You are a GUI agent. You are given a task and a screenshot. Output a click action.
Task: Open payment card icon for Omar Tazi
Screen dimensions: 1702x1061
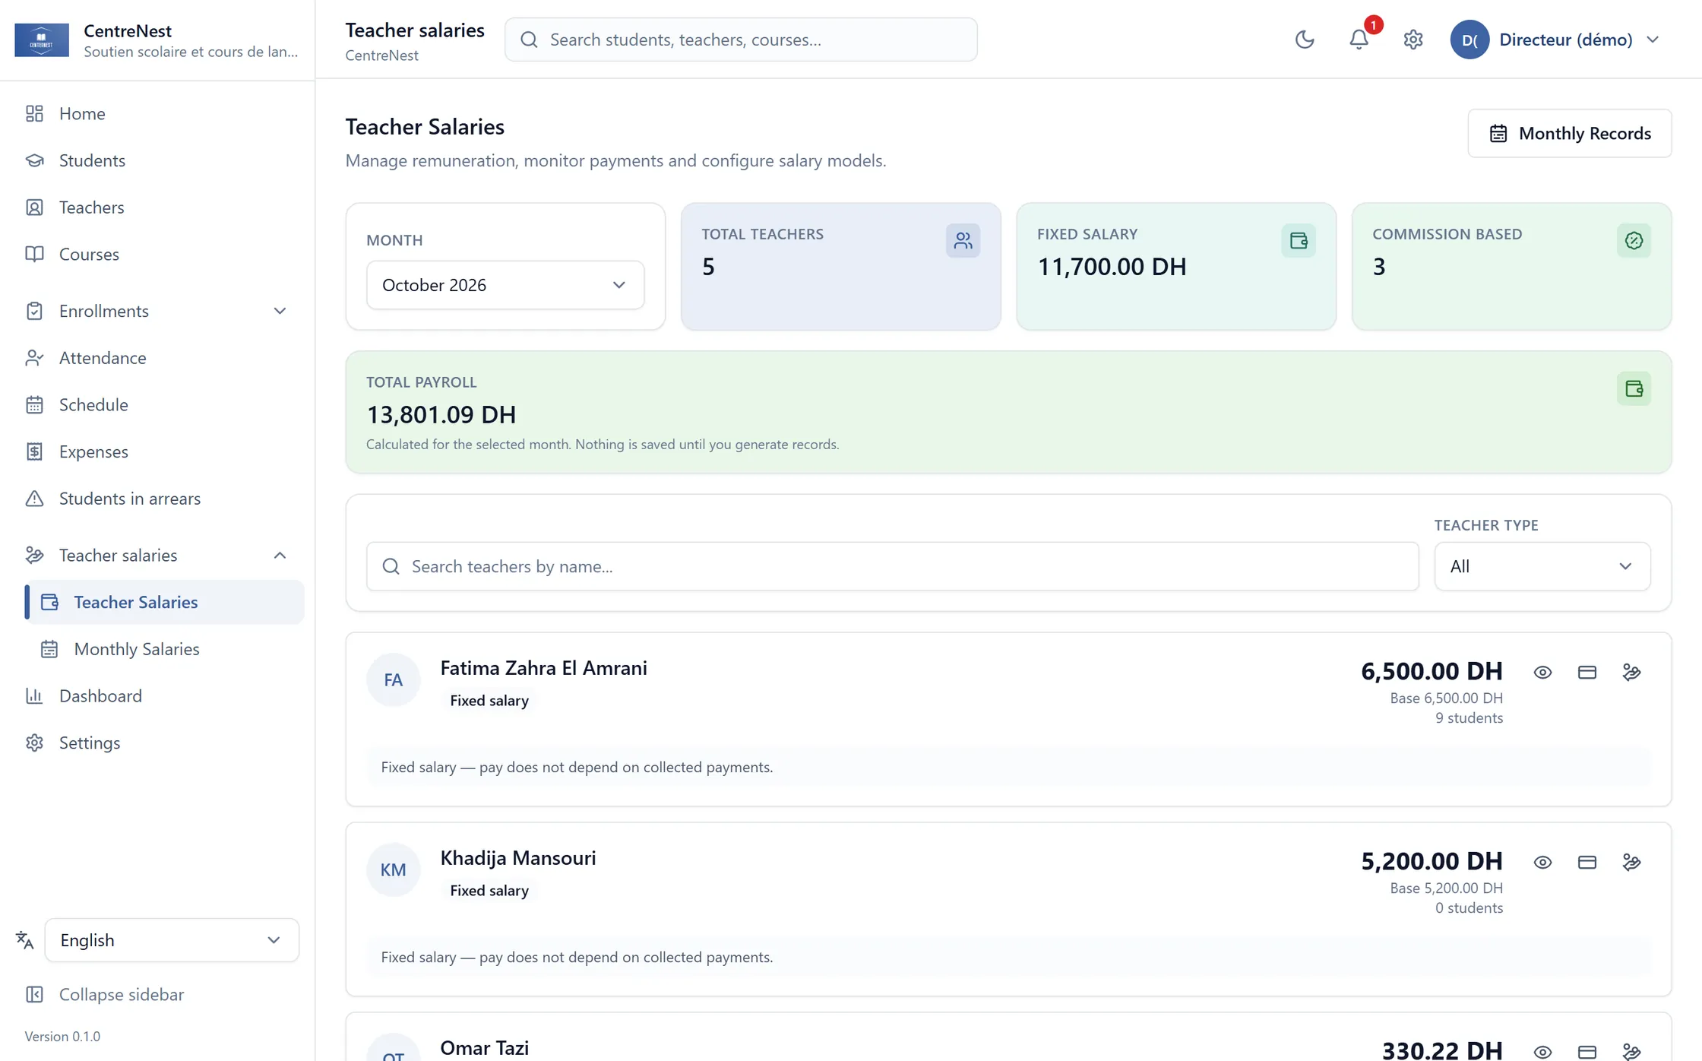[x=1587, y=1052]
